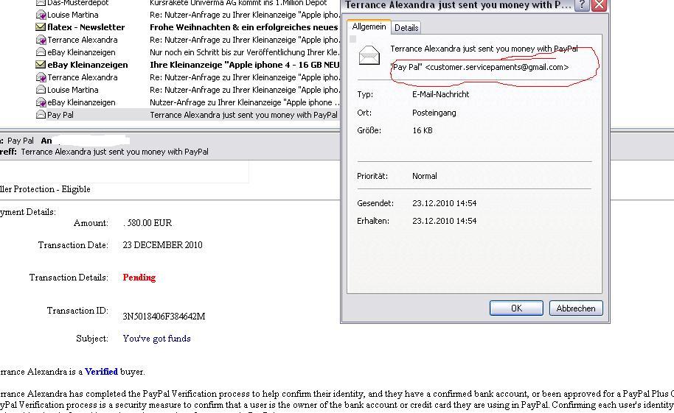Click unread envelope icon of bold eBay Kleinanzeigen mail

pos(41,65)
